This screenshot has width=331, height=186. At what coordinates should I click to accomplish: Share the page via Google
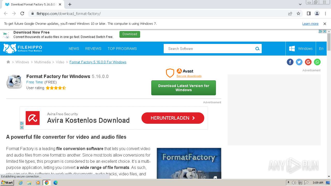pos(308,62)
